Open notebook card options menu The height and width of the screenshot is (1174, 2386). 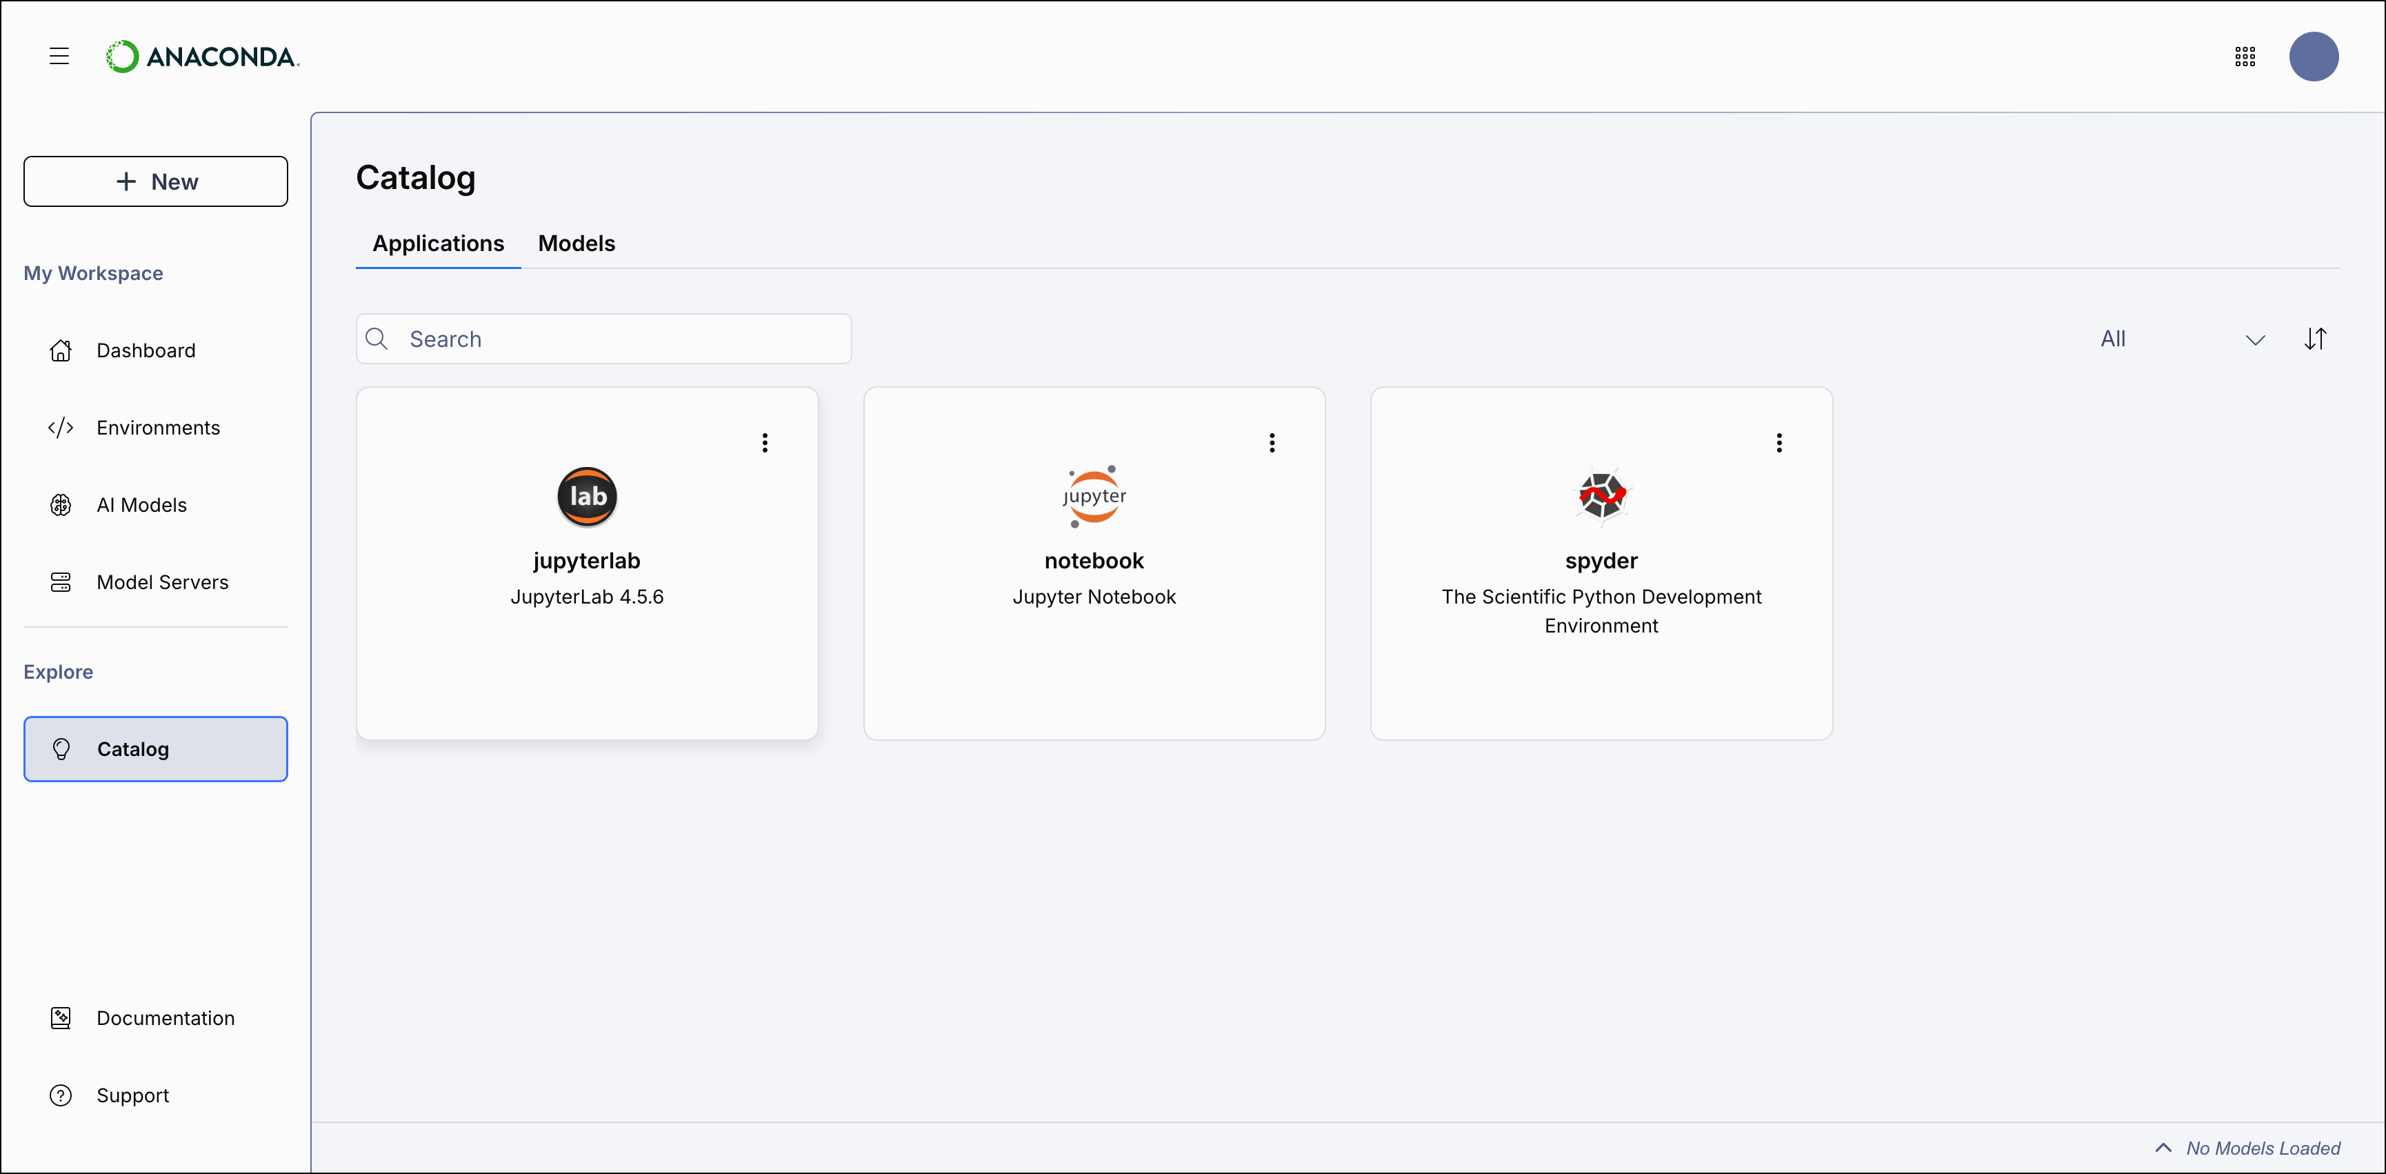(1272, 443)
